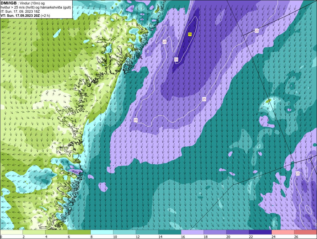Screen dimensions: 317x239
Task: Click the initial time 'IT: Sun. 17. 09. 2023 18Z'
Action: point(20,11)
